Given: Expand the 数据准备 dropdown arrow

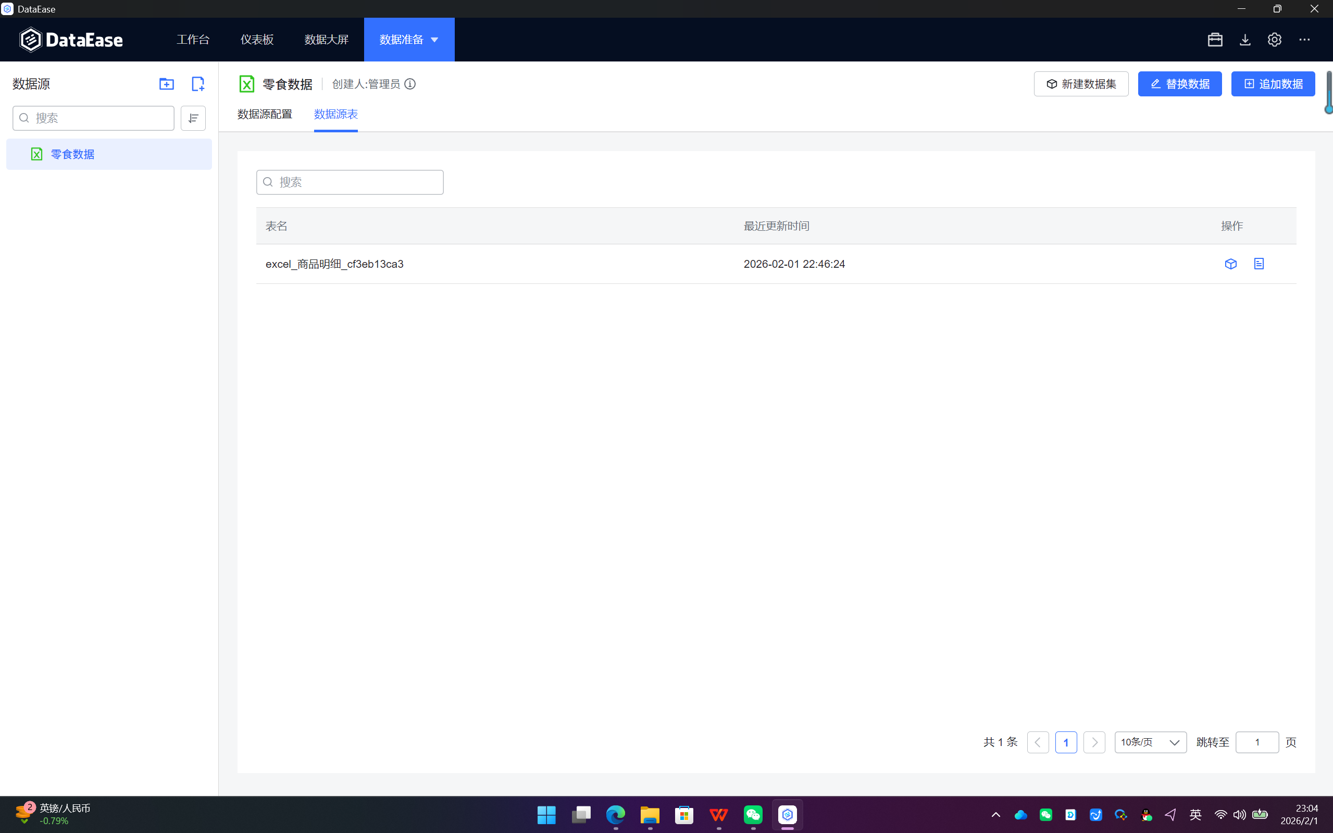Looking at the screenshot, I should [434, 40].
